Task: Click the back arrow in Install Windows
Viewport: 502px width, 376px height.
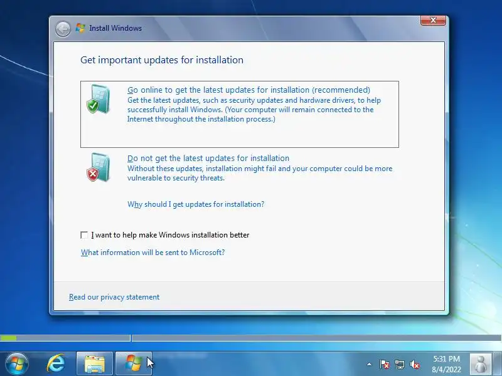Action: click(x=63, y=29)
